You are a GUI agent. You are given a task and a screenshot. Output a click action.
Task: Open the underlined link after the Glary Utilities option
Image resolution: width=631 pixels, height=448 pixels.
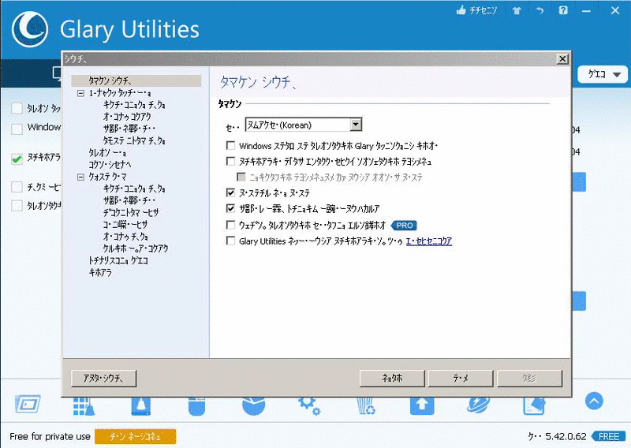coord(429,241)
